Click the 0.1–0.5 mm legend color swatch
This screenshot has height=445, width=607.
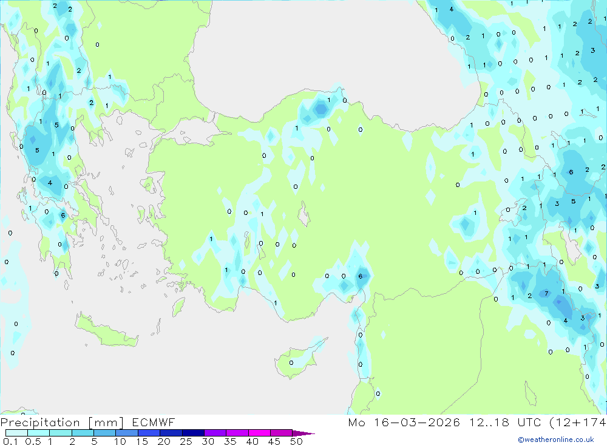tap(16, 433)
